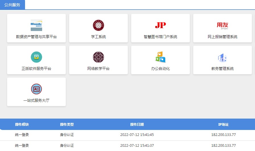Click the teal 正版软件 service icon
Image resolution: width=255 pixels, height=151 pixels.
(36, 57)
